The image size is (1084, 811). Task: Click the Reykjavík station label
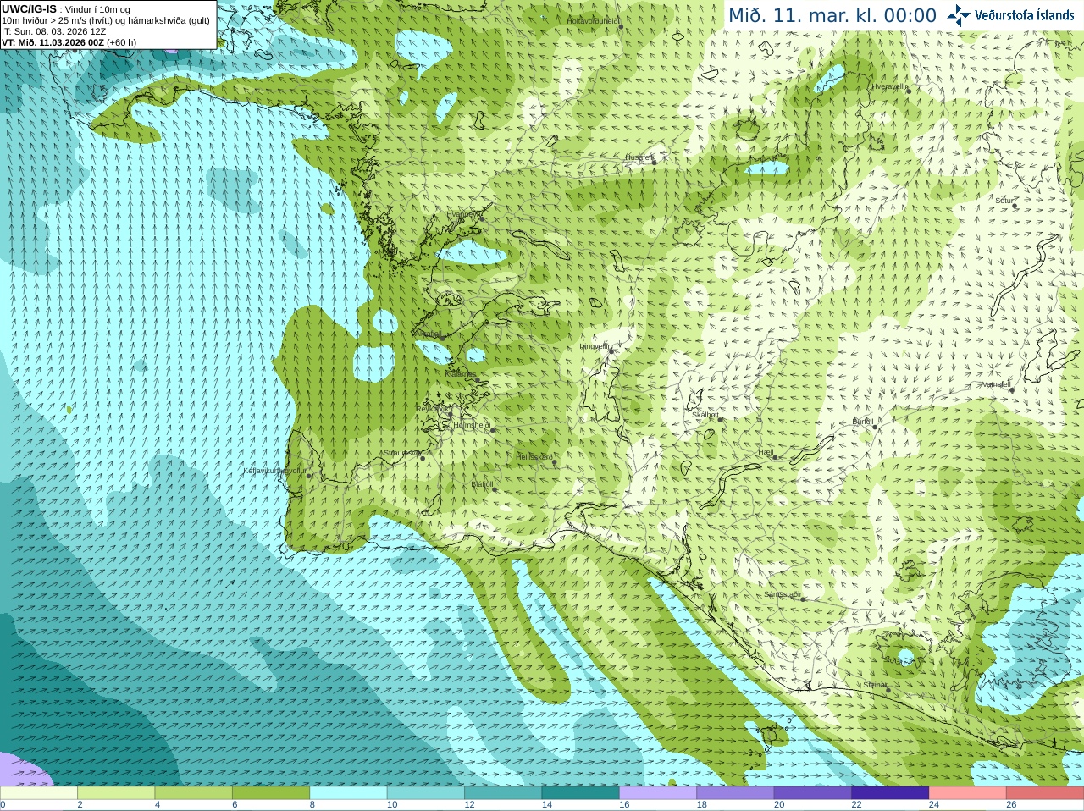431,409
